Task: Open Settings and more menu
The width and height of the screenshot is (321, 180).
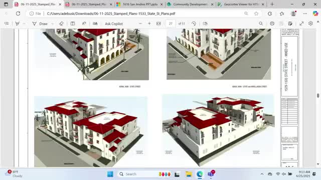Action: 305,13
